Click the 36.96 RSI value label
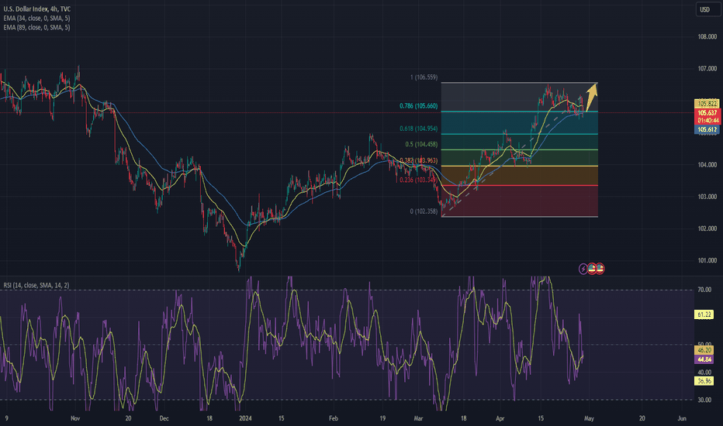The height and width of the screenshot is (426, 723). click(x=704, y=381)
